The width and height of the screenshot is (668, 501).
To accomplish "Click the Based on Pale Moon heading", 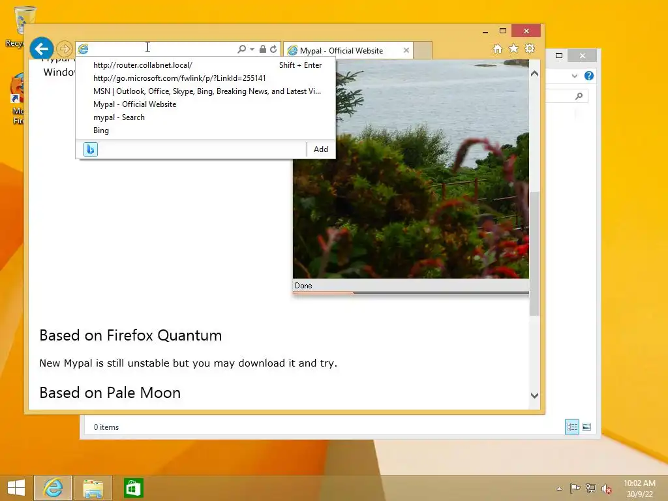I will point(110,393).
